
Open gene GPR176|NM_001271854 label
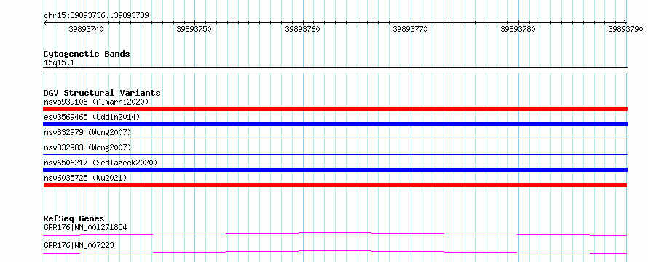(x=85, y=227)
